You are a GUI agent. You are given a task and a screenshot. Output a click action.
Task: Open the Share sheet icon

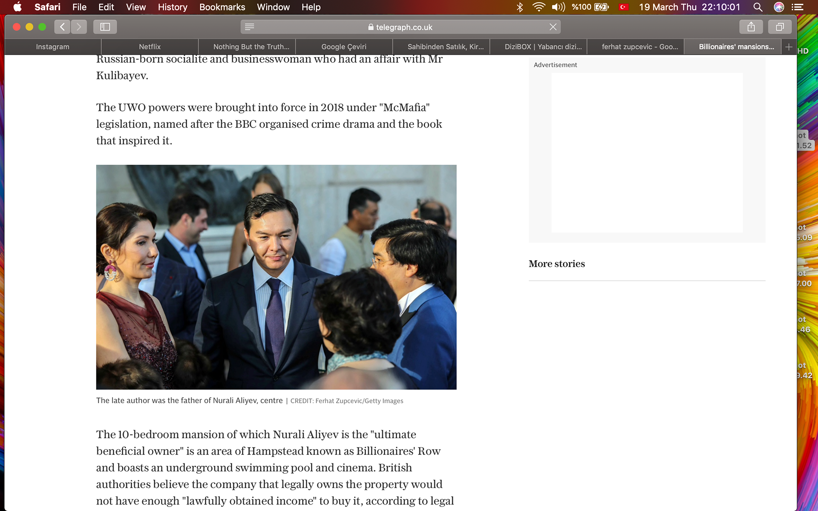tap(751, 27)
